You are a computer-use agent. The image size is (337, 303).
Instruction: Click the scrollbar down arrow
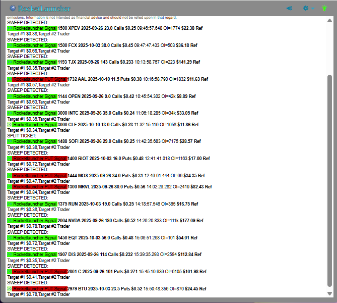point(329,293)
